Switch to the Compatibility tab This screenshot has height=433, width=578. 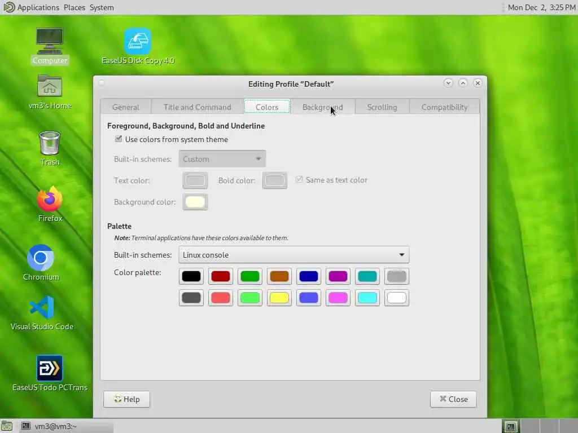[445, 107]
